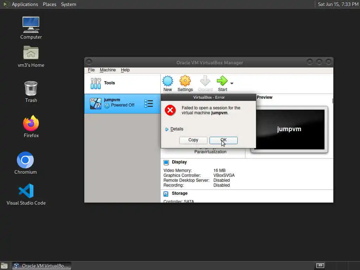
Task: Click the jumpvm preview thumbnail
Action: 289,129
